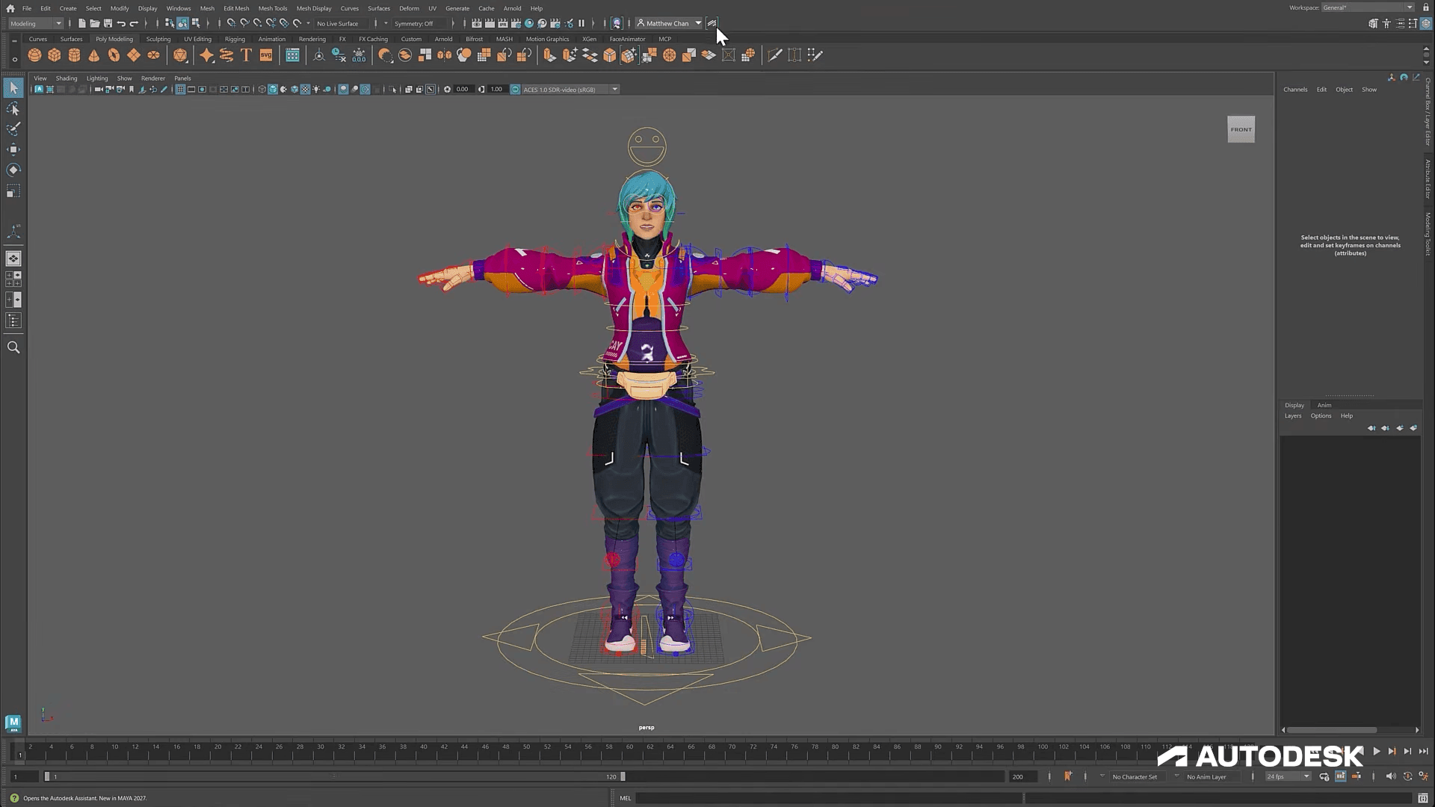Click the Save scene icon

coord(108,23)
